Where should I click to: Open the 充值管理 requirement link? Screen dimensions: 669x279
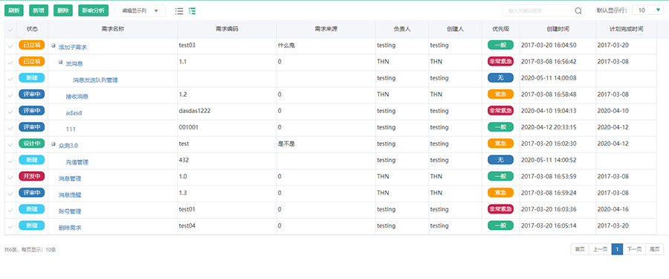click(x=77, y=162)
